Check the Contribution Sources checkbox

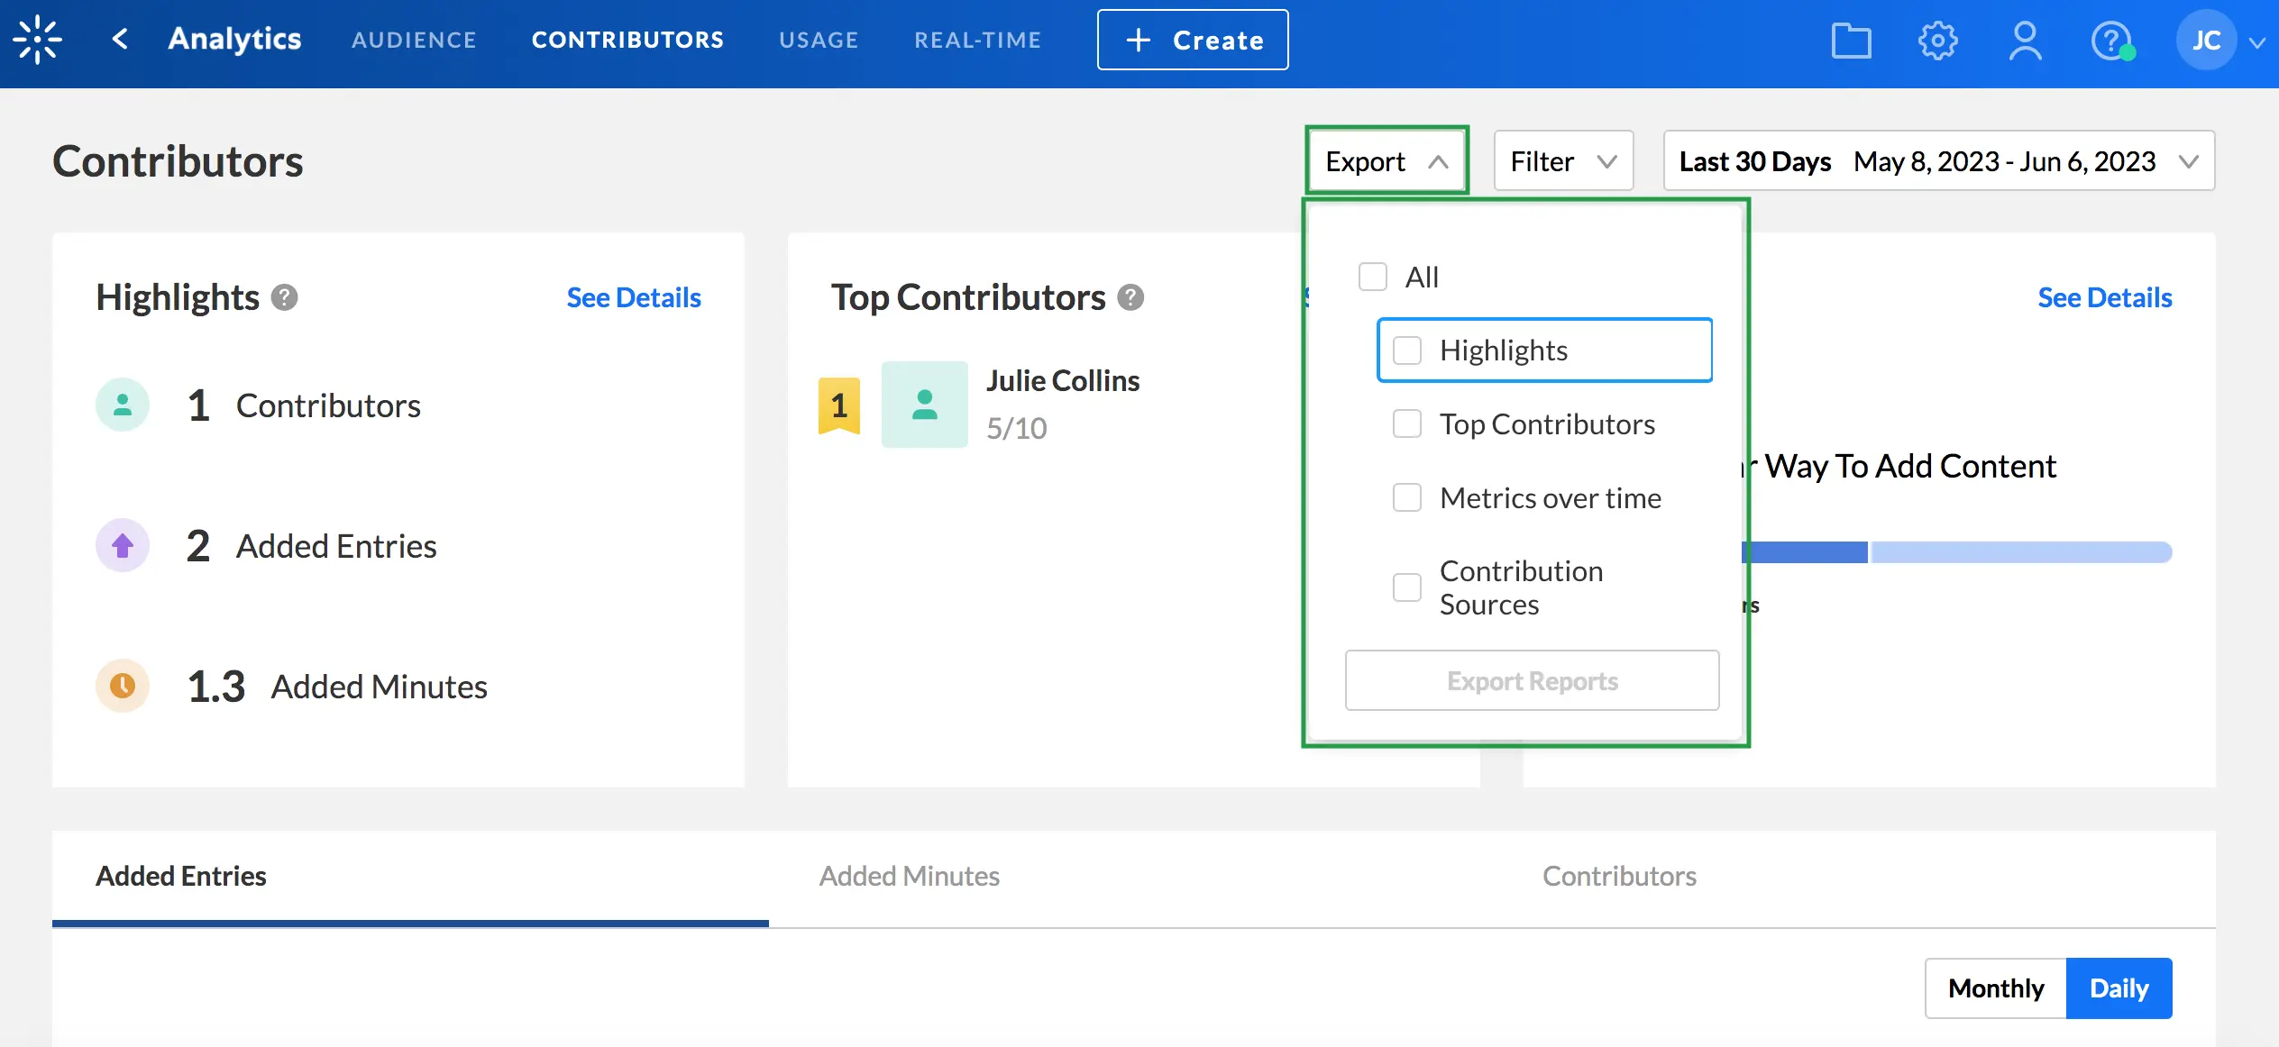tap(1405, 588)
